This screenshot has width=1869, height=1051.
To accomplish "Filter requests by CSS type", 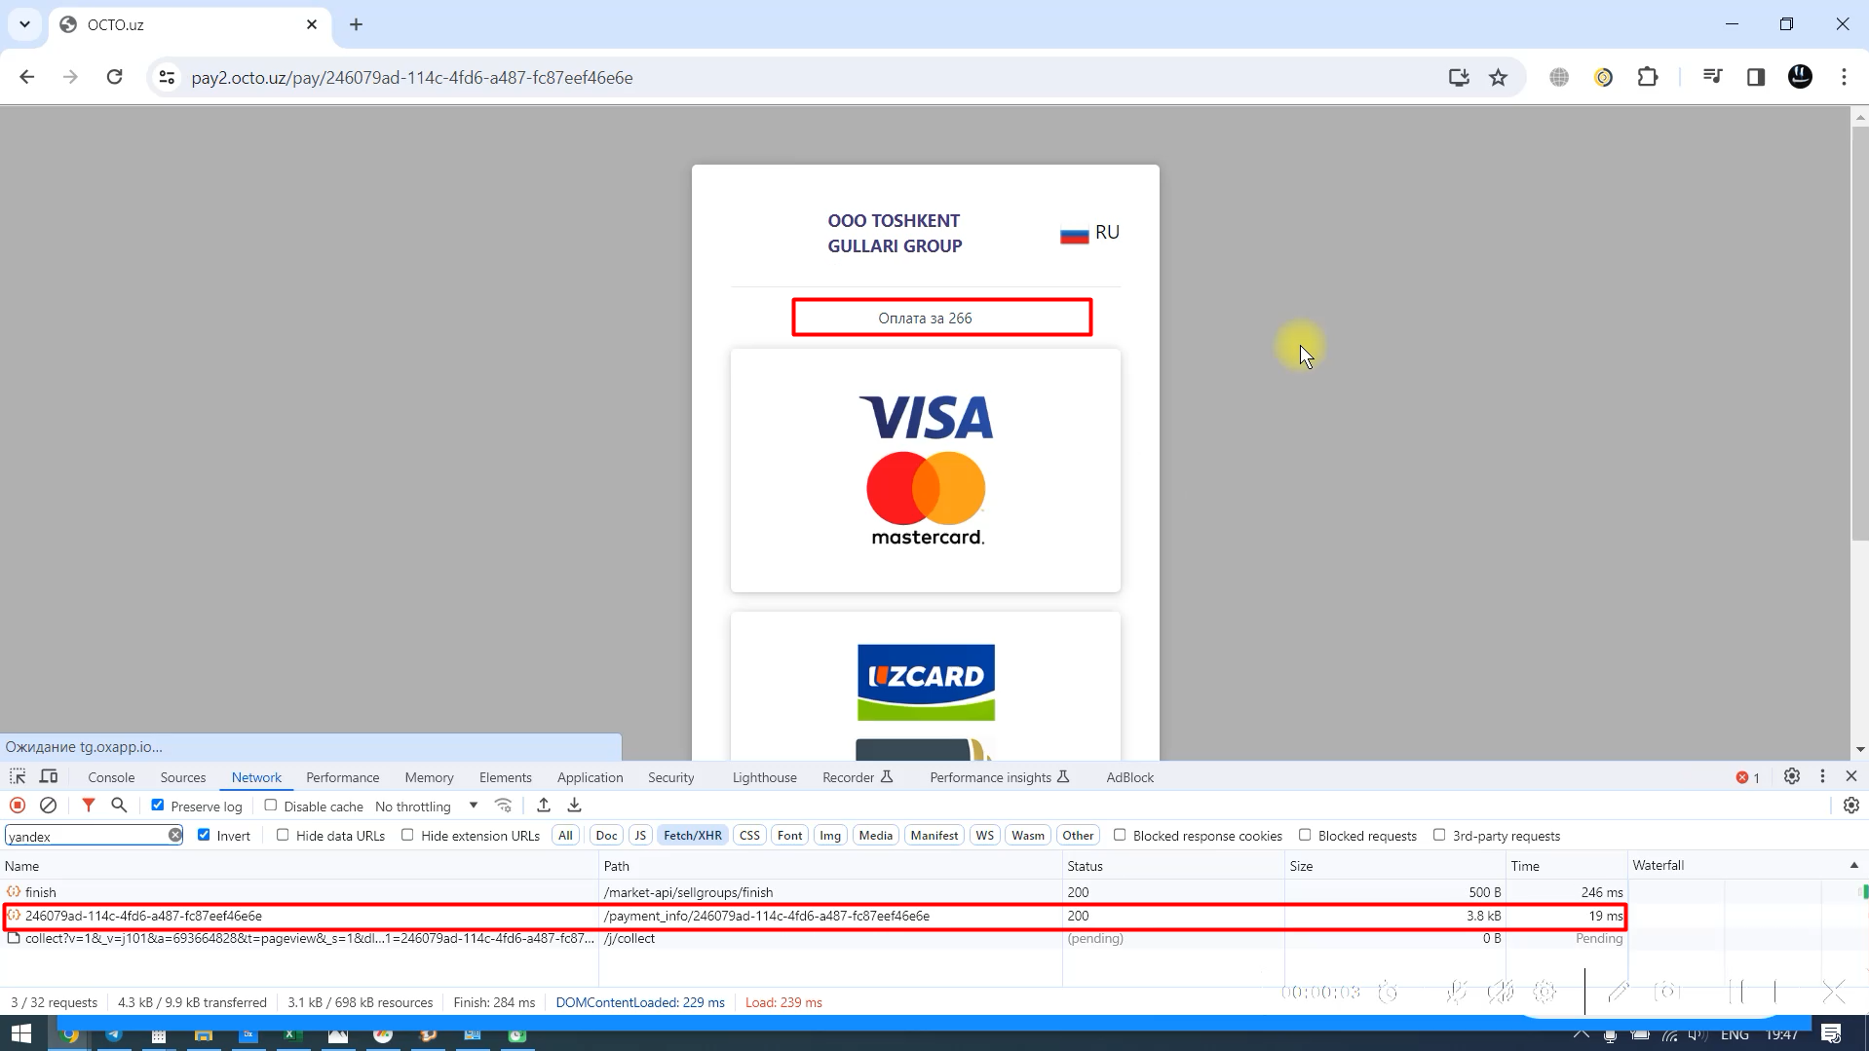I will 749,836.
